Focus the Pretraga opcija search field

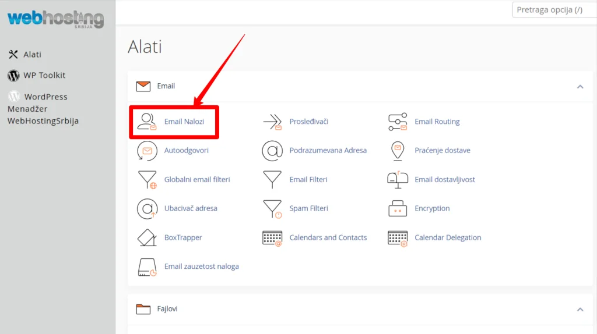coord(555,10)
